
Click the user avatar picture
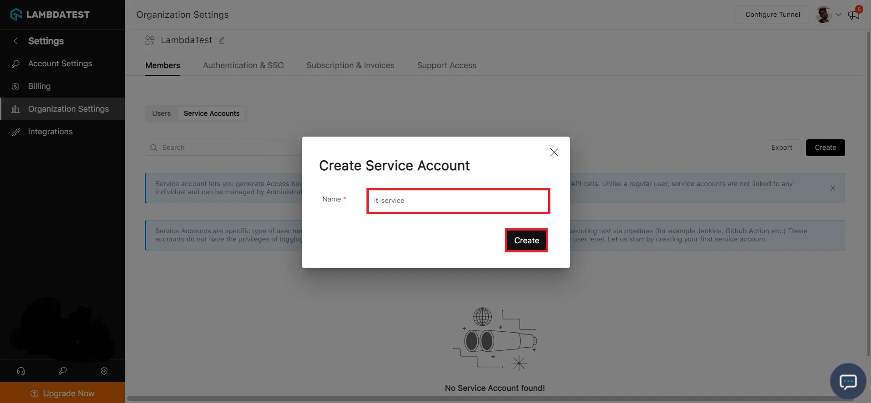pyautogui.click(x=823, y=15)
